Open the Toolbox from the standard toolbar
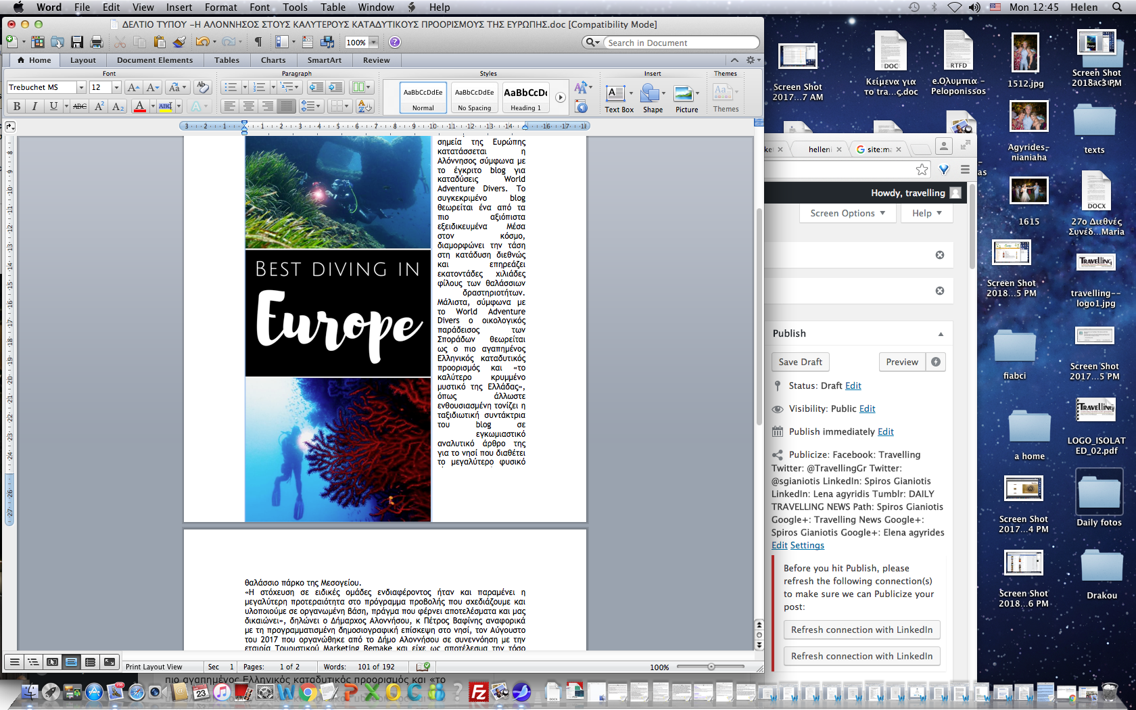The height and width of the screenshot is (710, 1136). (x=308, y=42)
